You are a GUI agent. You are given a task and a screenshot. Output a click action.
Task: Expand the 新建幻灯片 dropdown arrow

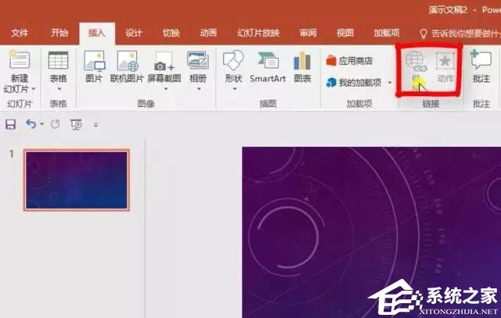[33, 89]
